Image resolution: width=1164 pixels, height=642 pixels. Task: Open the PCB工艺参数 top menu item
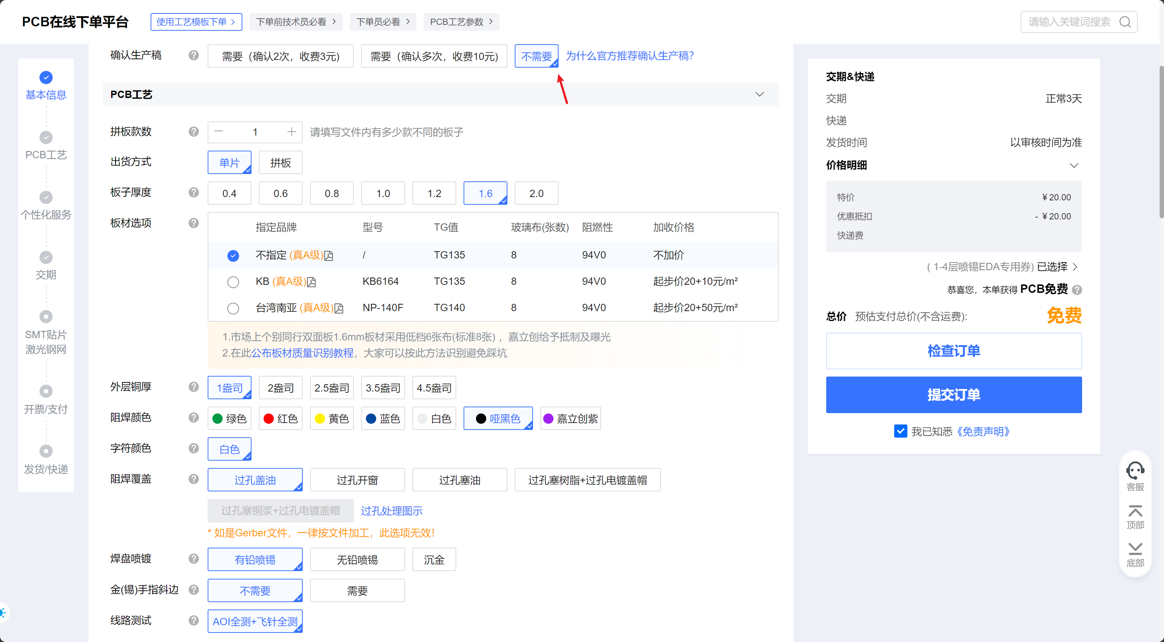pyautogui.click(x=461, y=22)
